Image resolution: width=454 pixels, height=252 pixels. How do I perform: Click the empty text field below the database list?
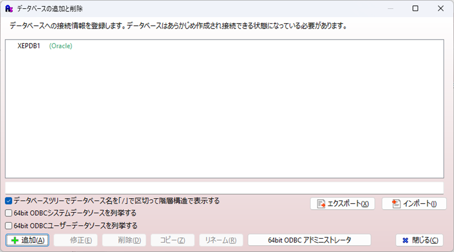(225, 188)
